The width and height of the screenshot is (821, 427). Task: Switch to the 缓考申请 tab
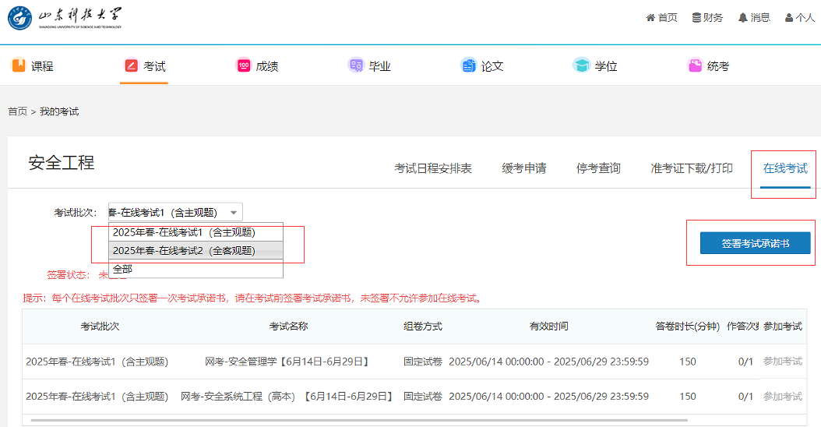pyautogui.click(x=523, y=168)
